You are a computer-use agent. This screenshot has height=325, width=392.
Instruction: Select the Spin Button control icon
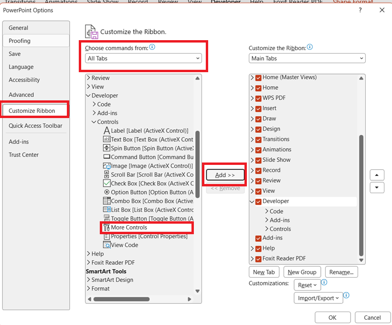click(x=107, y=148)
